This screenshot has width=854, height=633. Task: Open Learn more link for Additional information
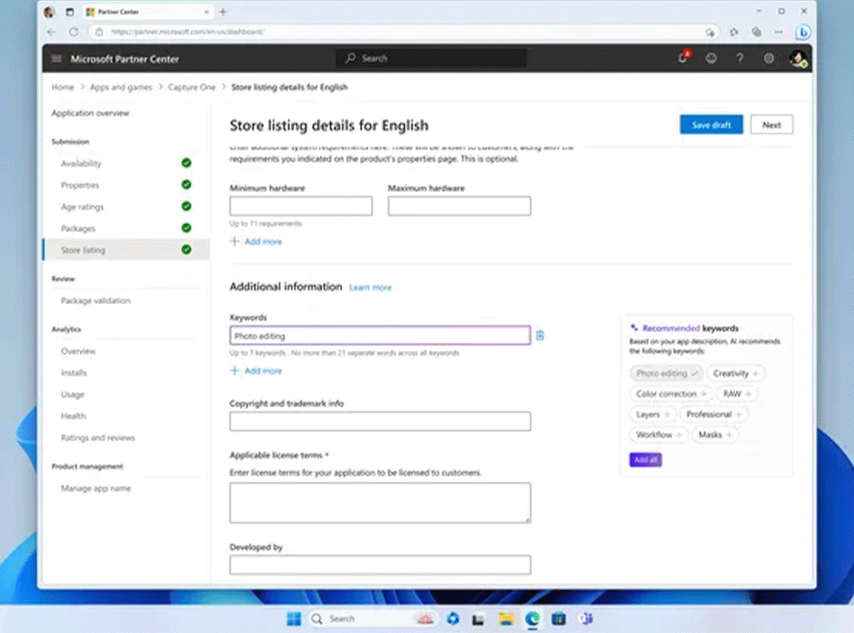point(371,287)
